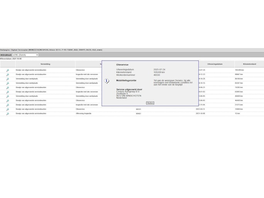Open details for the 31375 km entry
Viewport: 264px width, 198px height.
click(7, 105)
